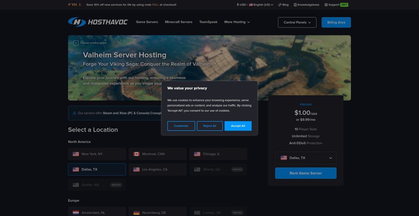Open the Minecraft Servers menu
This screenshot has width=419, height=216.
[x=179, y=22]
